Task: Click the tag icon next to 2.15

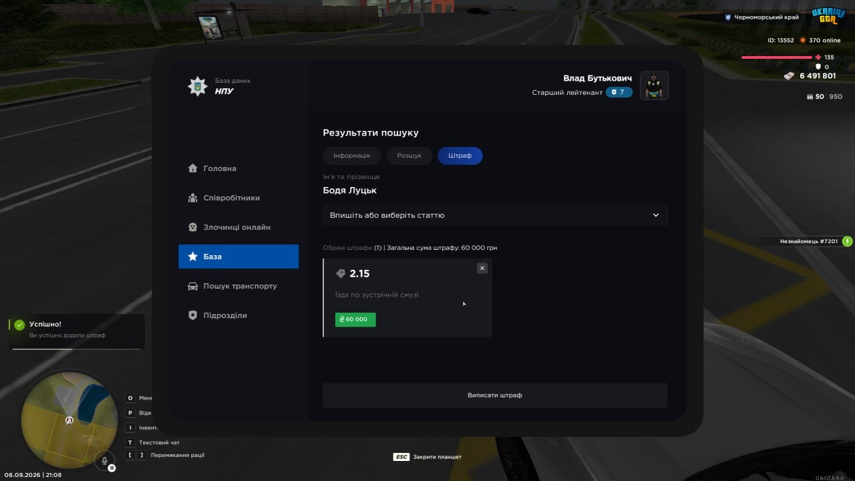Action: coord(340,274)
